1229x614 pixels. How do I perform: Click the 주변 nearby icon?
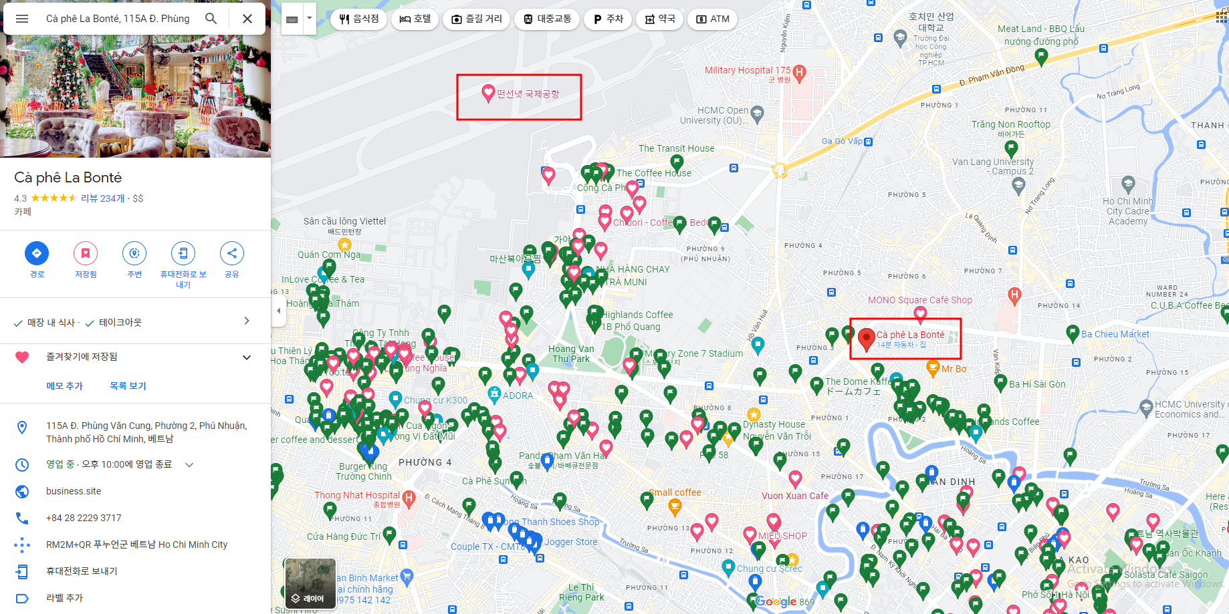pyautogui.click(x=134, y=253)
